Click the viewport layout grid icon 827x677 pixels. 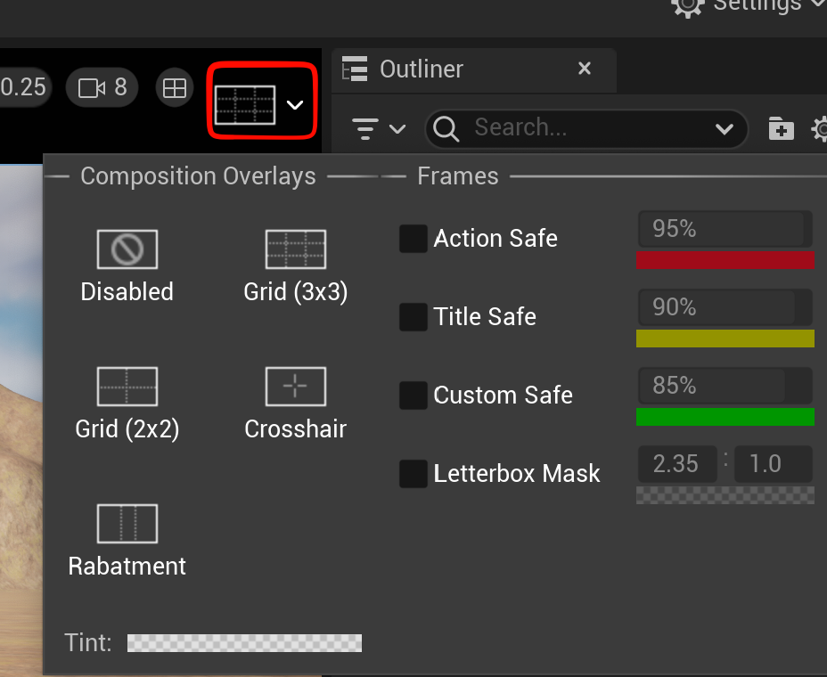(x=175, y=87)
